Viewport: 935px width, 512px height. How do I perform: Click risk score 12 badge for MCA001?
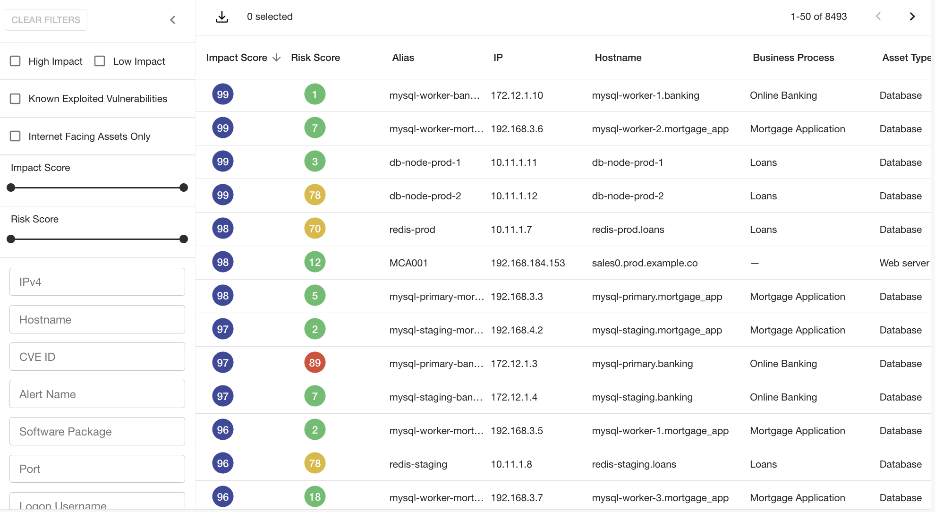[314, 262]
